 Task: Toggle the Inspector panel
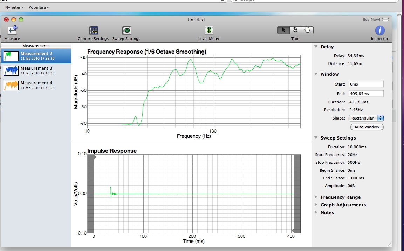point(379,30)
